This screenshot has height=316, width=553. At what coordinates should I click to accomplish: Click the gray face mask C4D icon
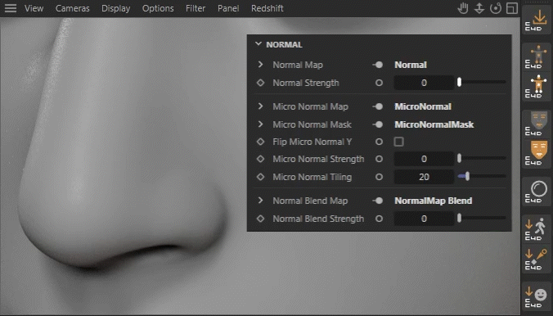[x=537, y=124]
